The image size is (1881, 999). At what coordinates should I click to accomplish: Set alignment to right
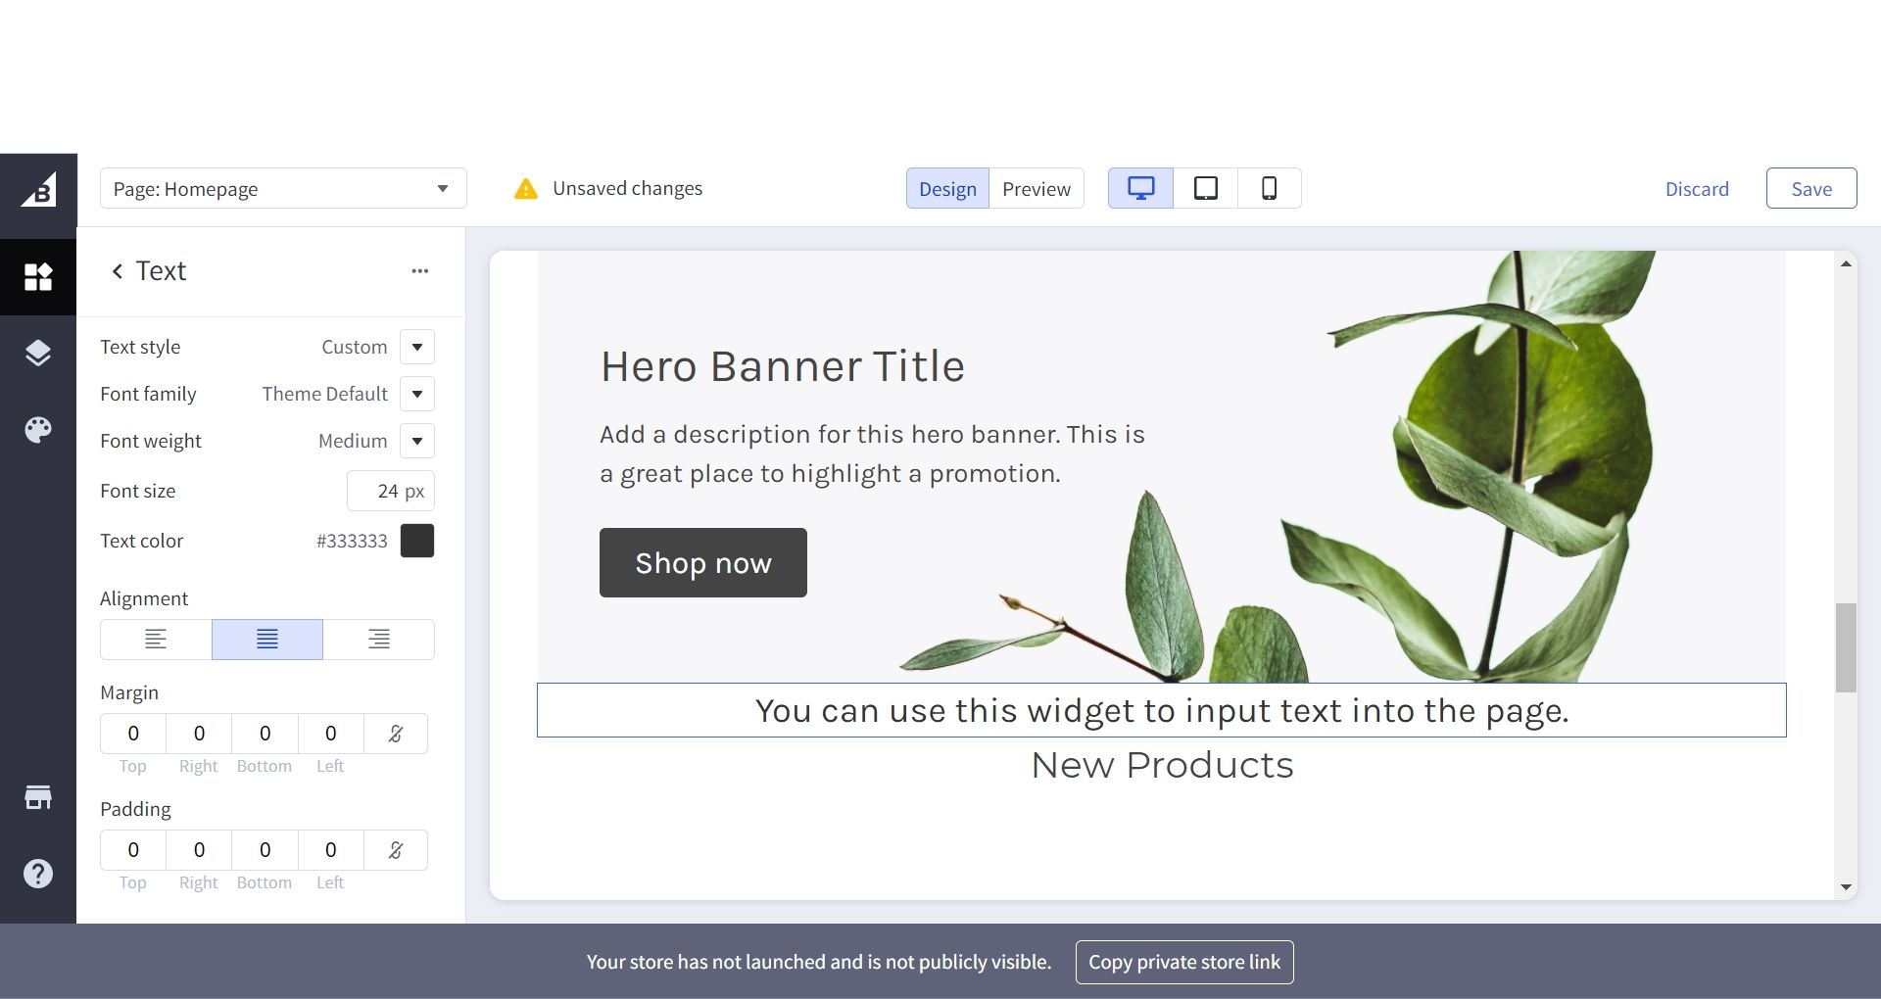pyautogui.click(x=378, y=640)
